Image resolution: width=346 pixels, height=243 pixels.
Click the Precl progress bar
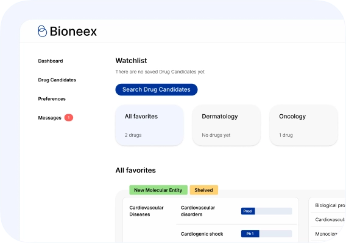(x=266, y=211)
